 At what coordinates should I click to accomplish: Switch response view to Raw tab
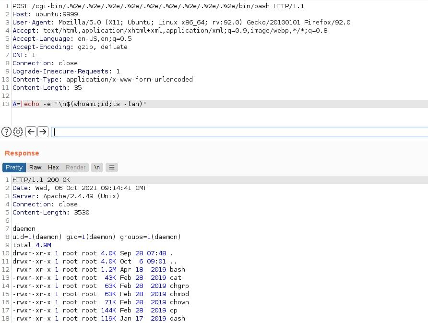(x=35, y=167)
